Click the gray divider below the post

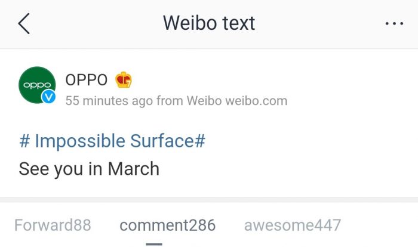pyautogui.click(x=209, y=199)
